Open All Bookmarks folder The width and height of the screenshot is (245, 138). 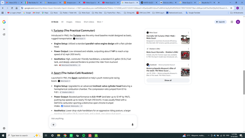click(237, 13)
